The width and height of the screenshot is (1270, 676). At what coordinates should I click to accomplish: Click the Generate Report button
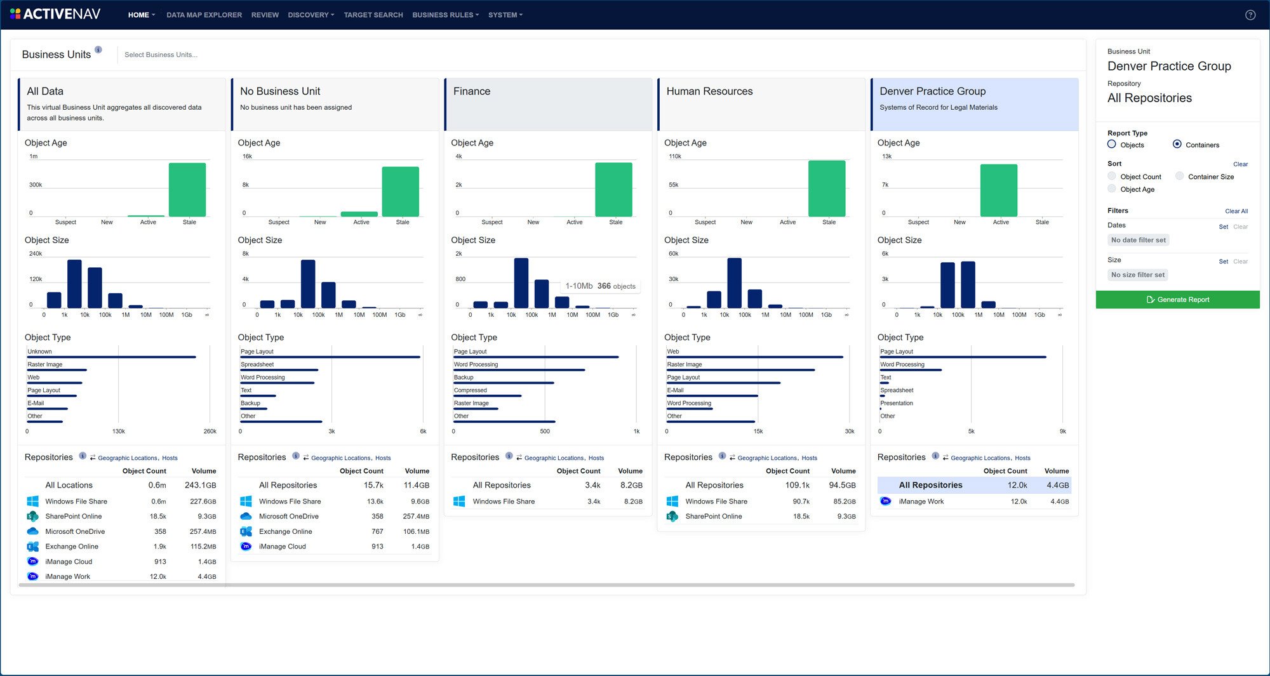pyautogui.click(x=1178, y=299)
